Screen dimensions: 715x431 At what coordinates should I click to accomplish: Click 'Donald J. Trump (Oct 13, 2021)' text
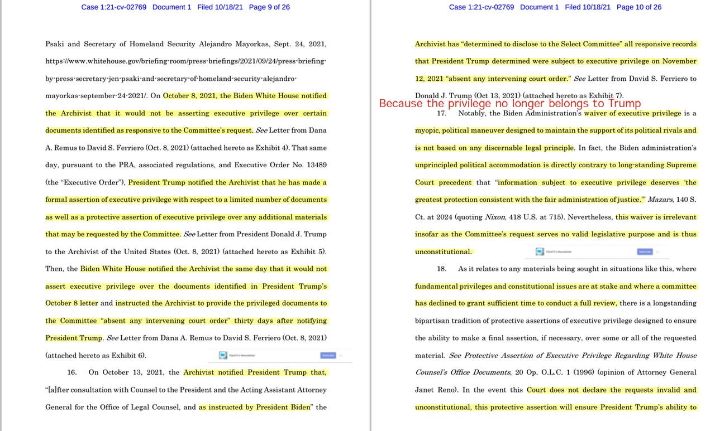tap(468, 96)
